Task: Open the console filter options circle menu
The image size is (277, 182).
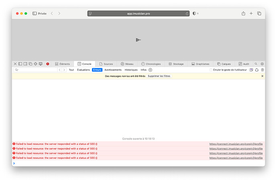Action: pos(151,70)
